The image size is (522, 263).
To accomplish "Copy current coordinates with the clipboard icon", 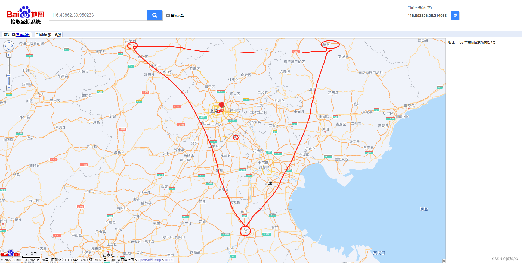I will 455,15.
